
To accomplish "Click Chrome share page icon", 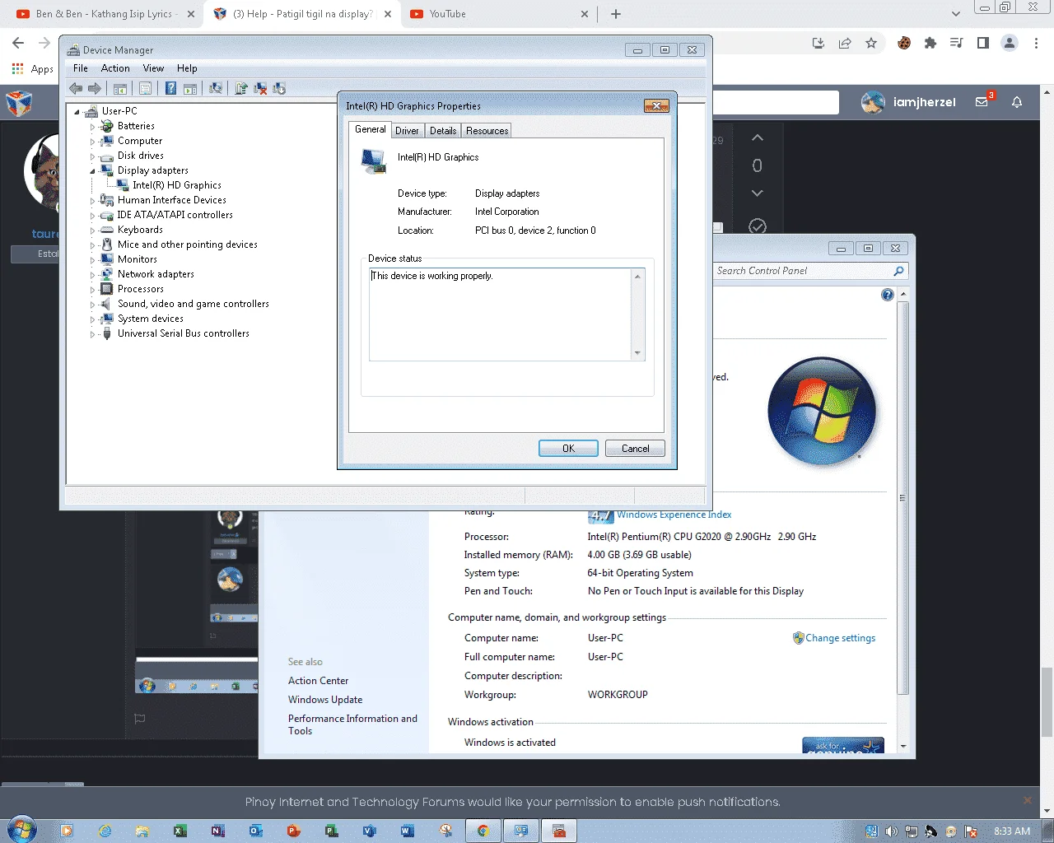I will (x=845, y=43).
